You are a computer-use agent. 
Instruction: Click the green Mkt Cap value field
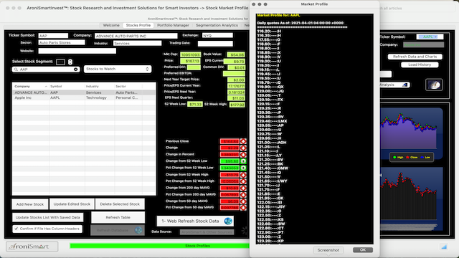click(190, 54)
